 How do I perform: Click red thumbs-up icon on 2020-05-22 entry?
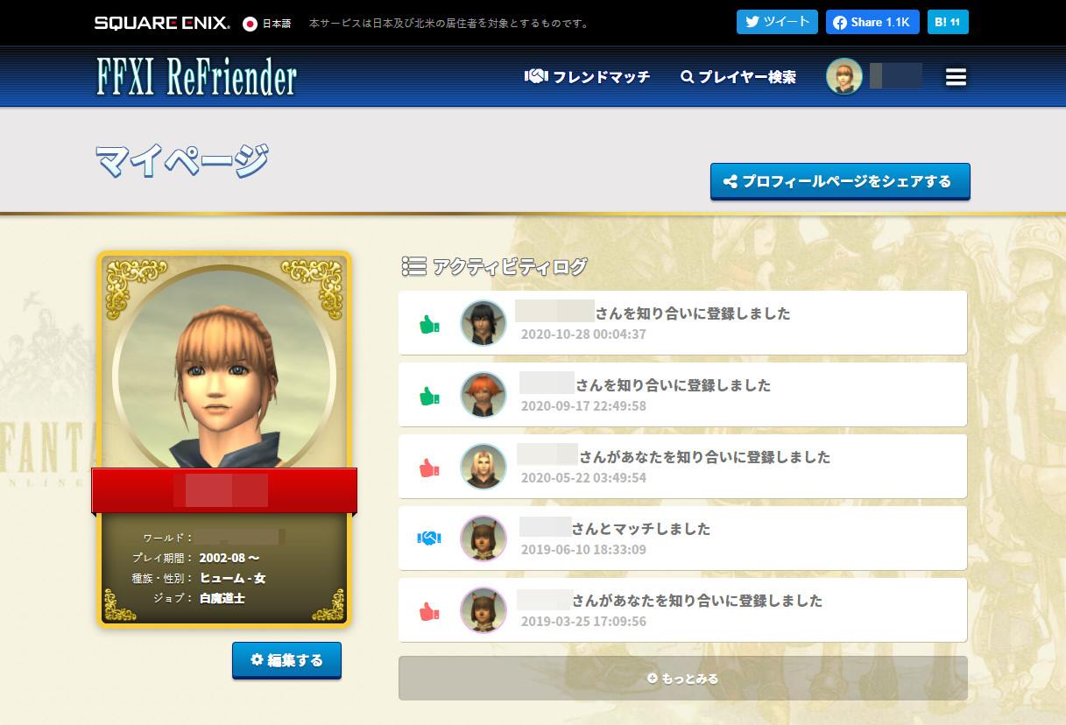428,468
